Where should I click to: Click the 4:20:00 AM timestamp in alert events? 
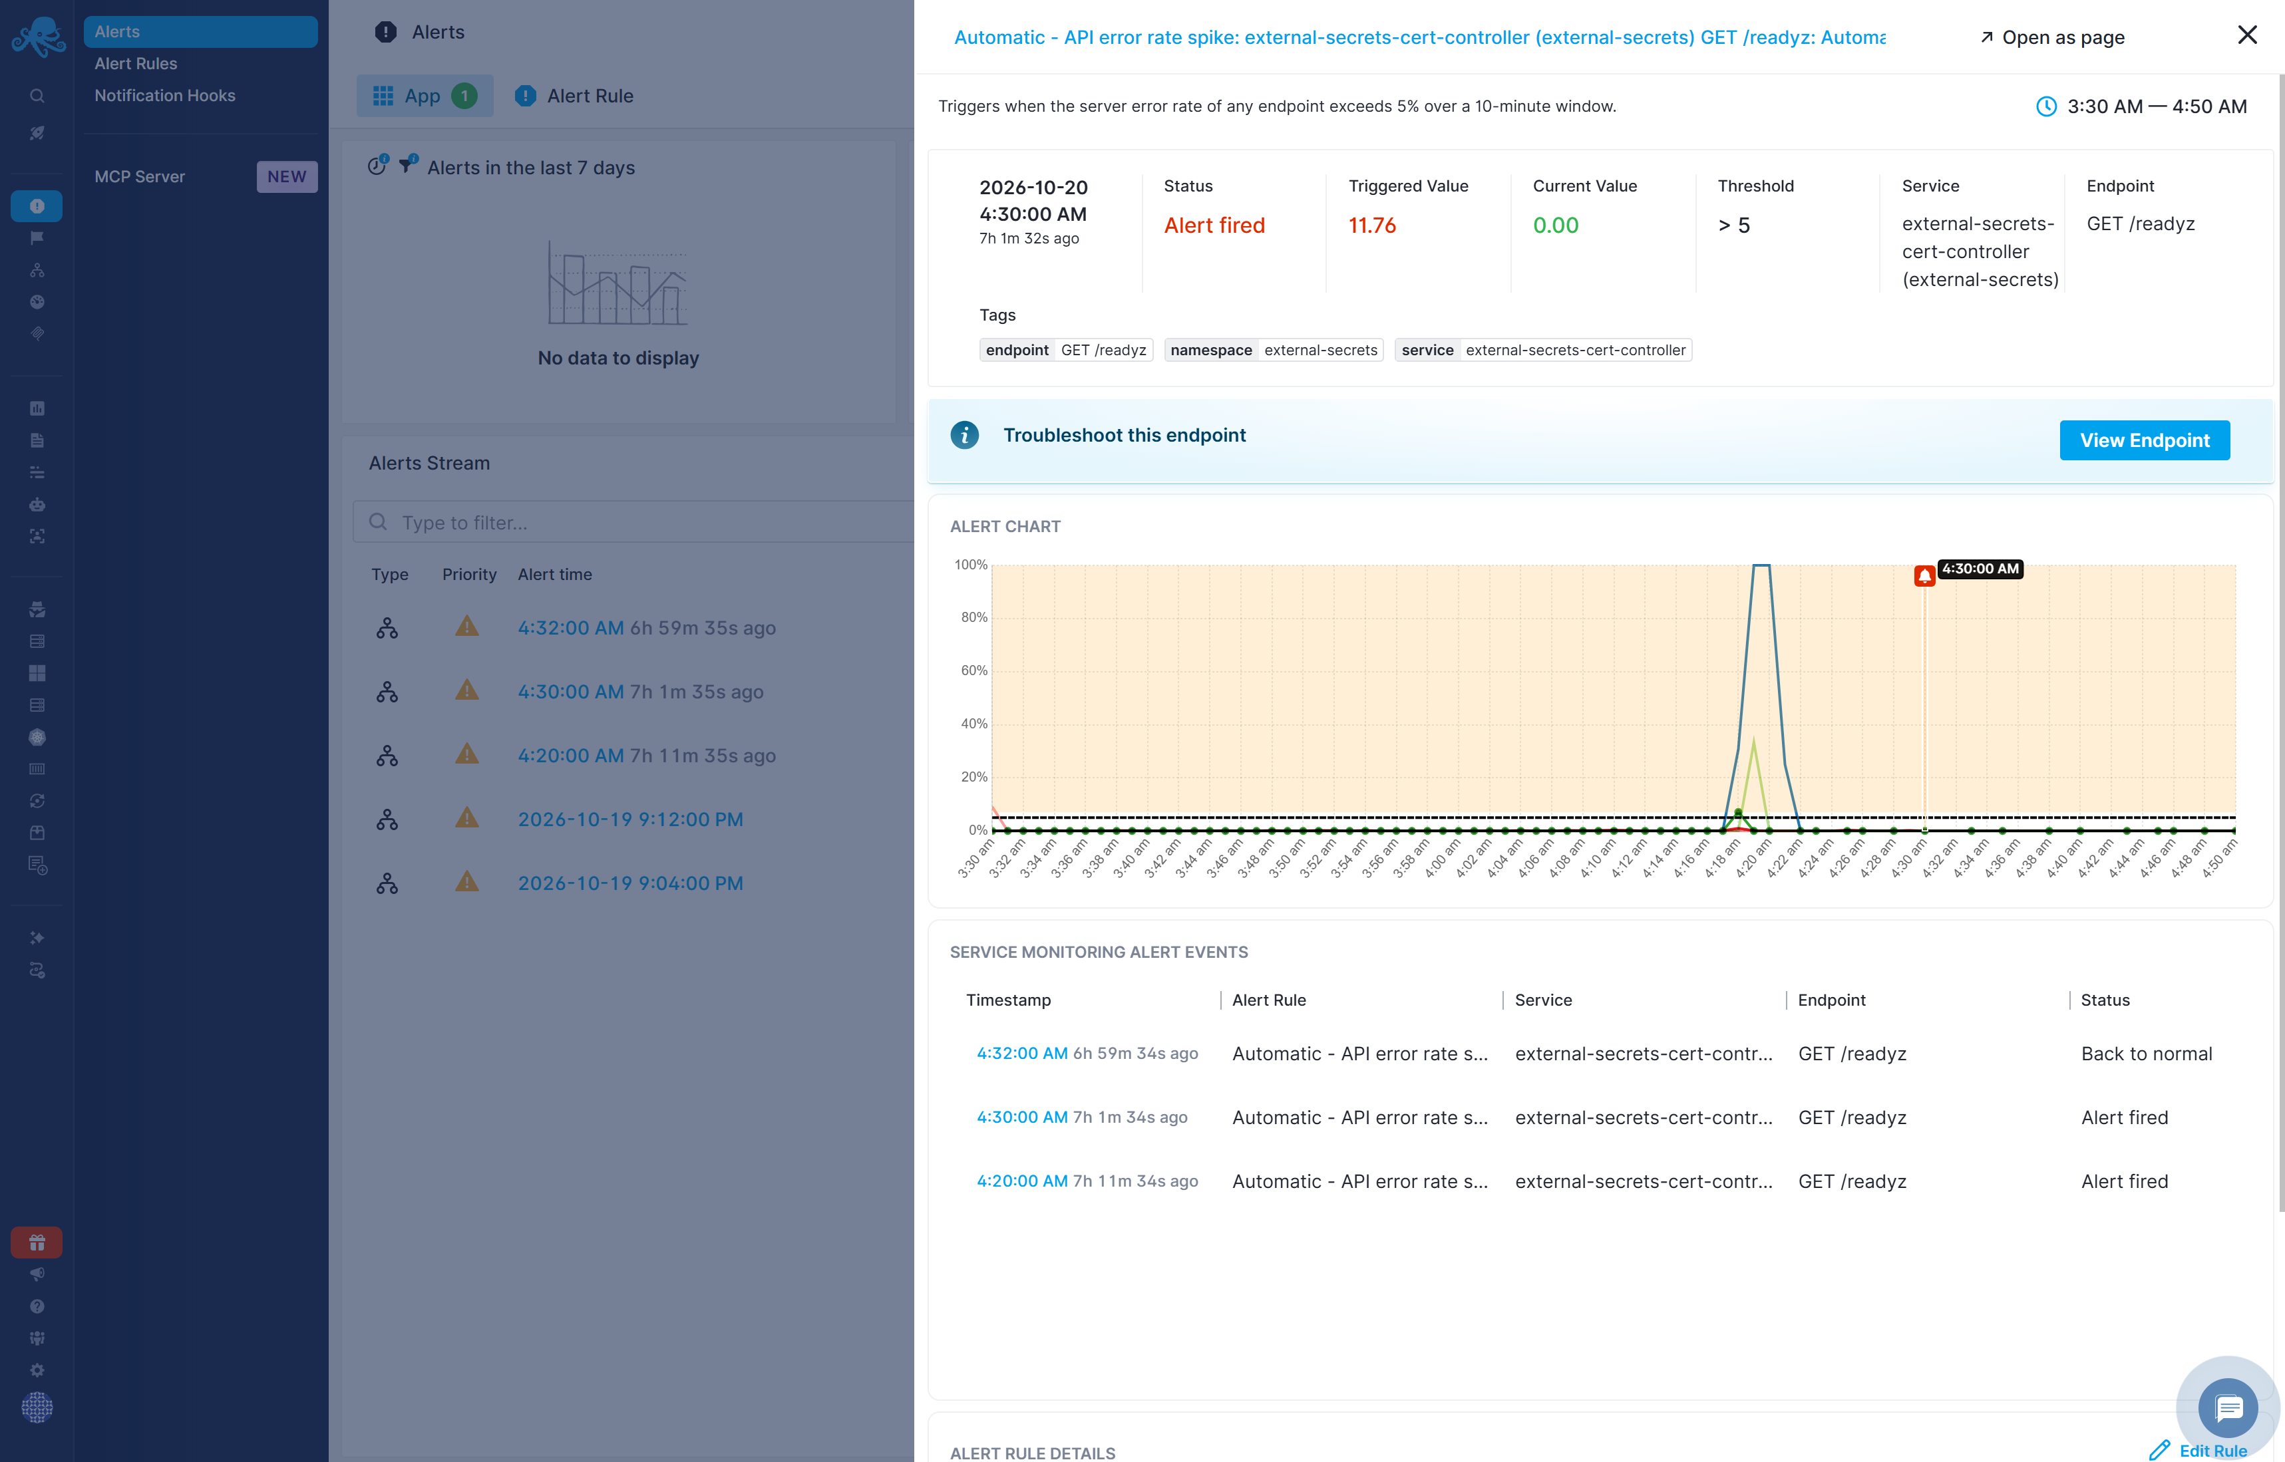pyautogui.click(x=1022, y=1180)
